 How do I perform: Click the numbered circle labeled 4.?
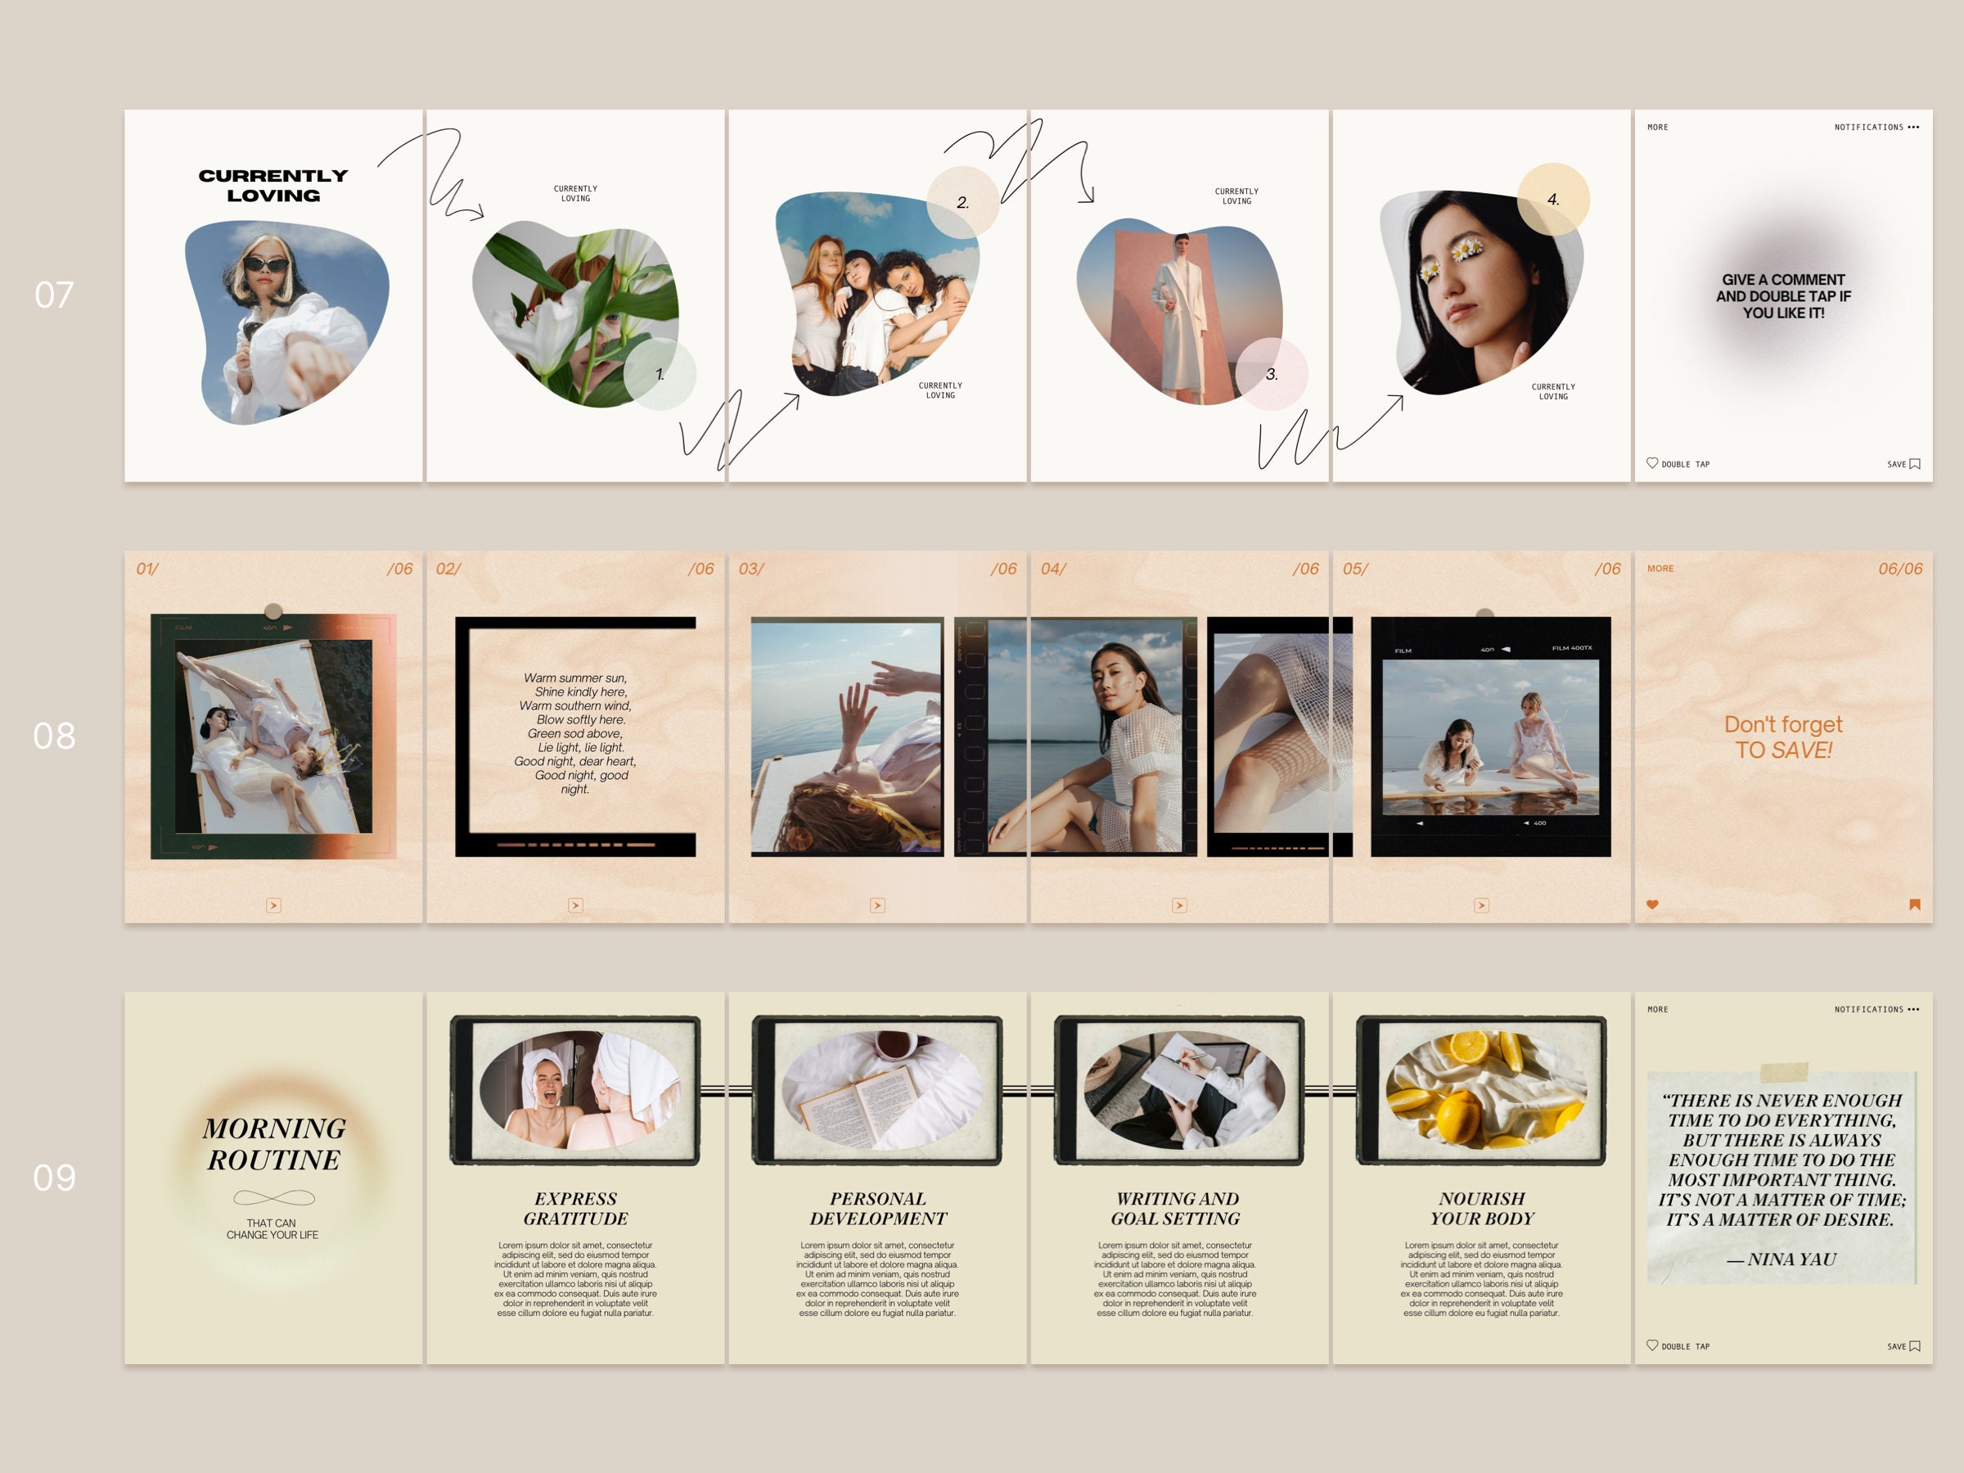[1553, 199]
